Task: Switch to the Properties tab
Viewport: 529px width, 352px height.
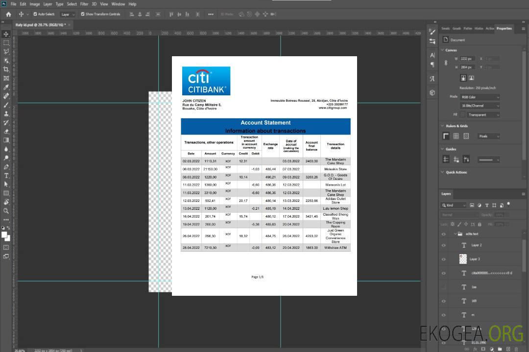Action: 504,29
